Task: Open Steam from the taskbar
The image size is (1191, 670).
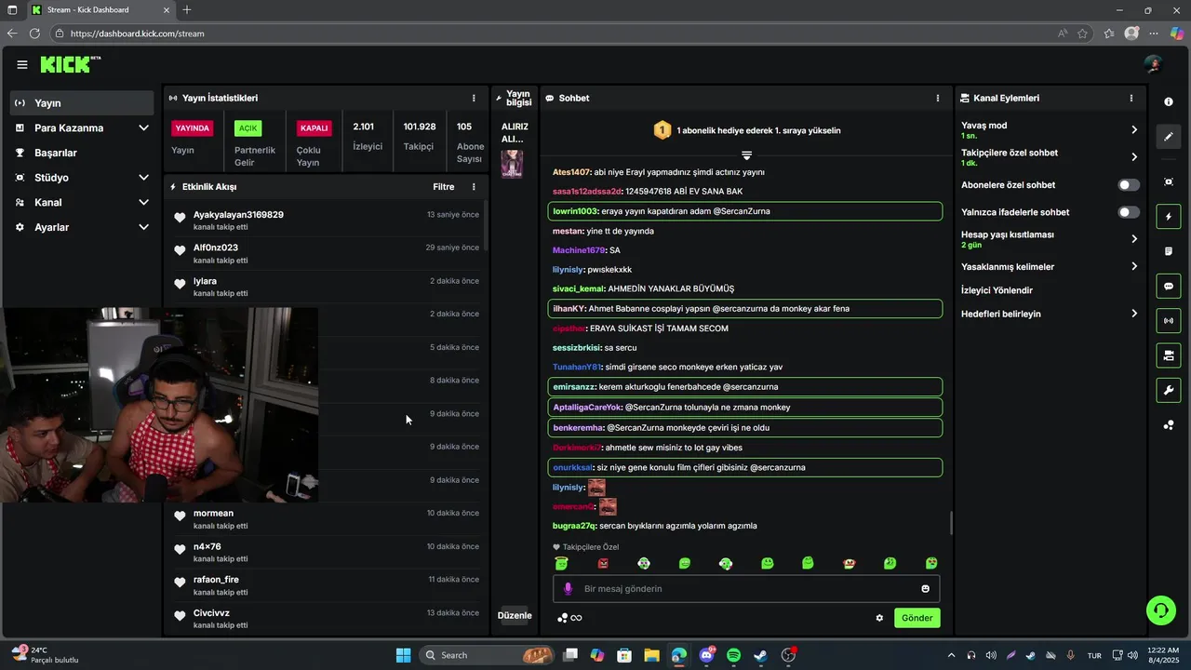Action: click(760, 655)
